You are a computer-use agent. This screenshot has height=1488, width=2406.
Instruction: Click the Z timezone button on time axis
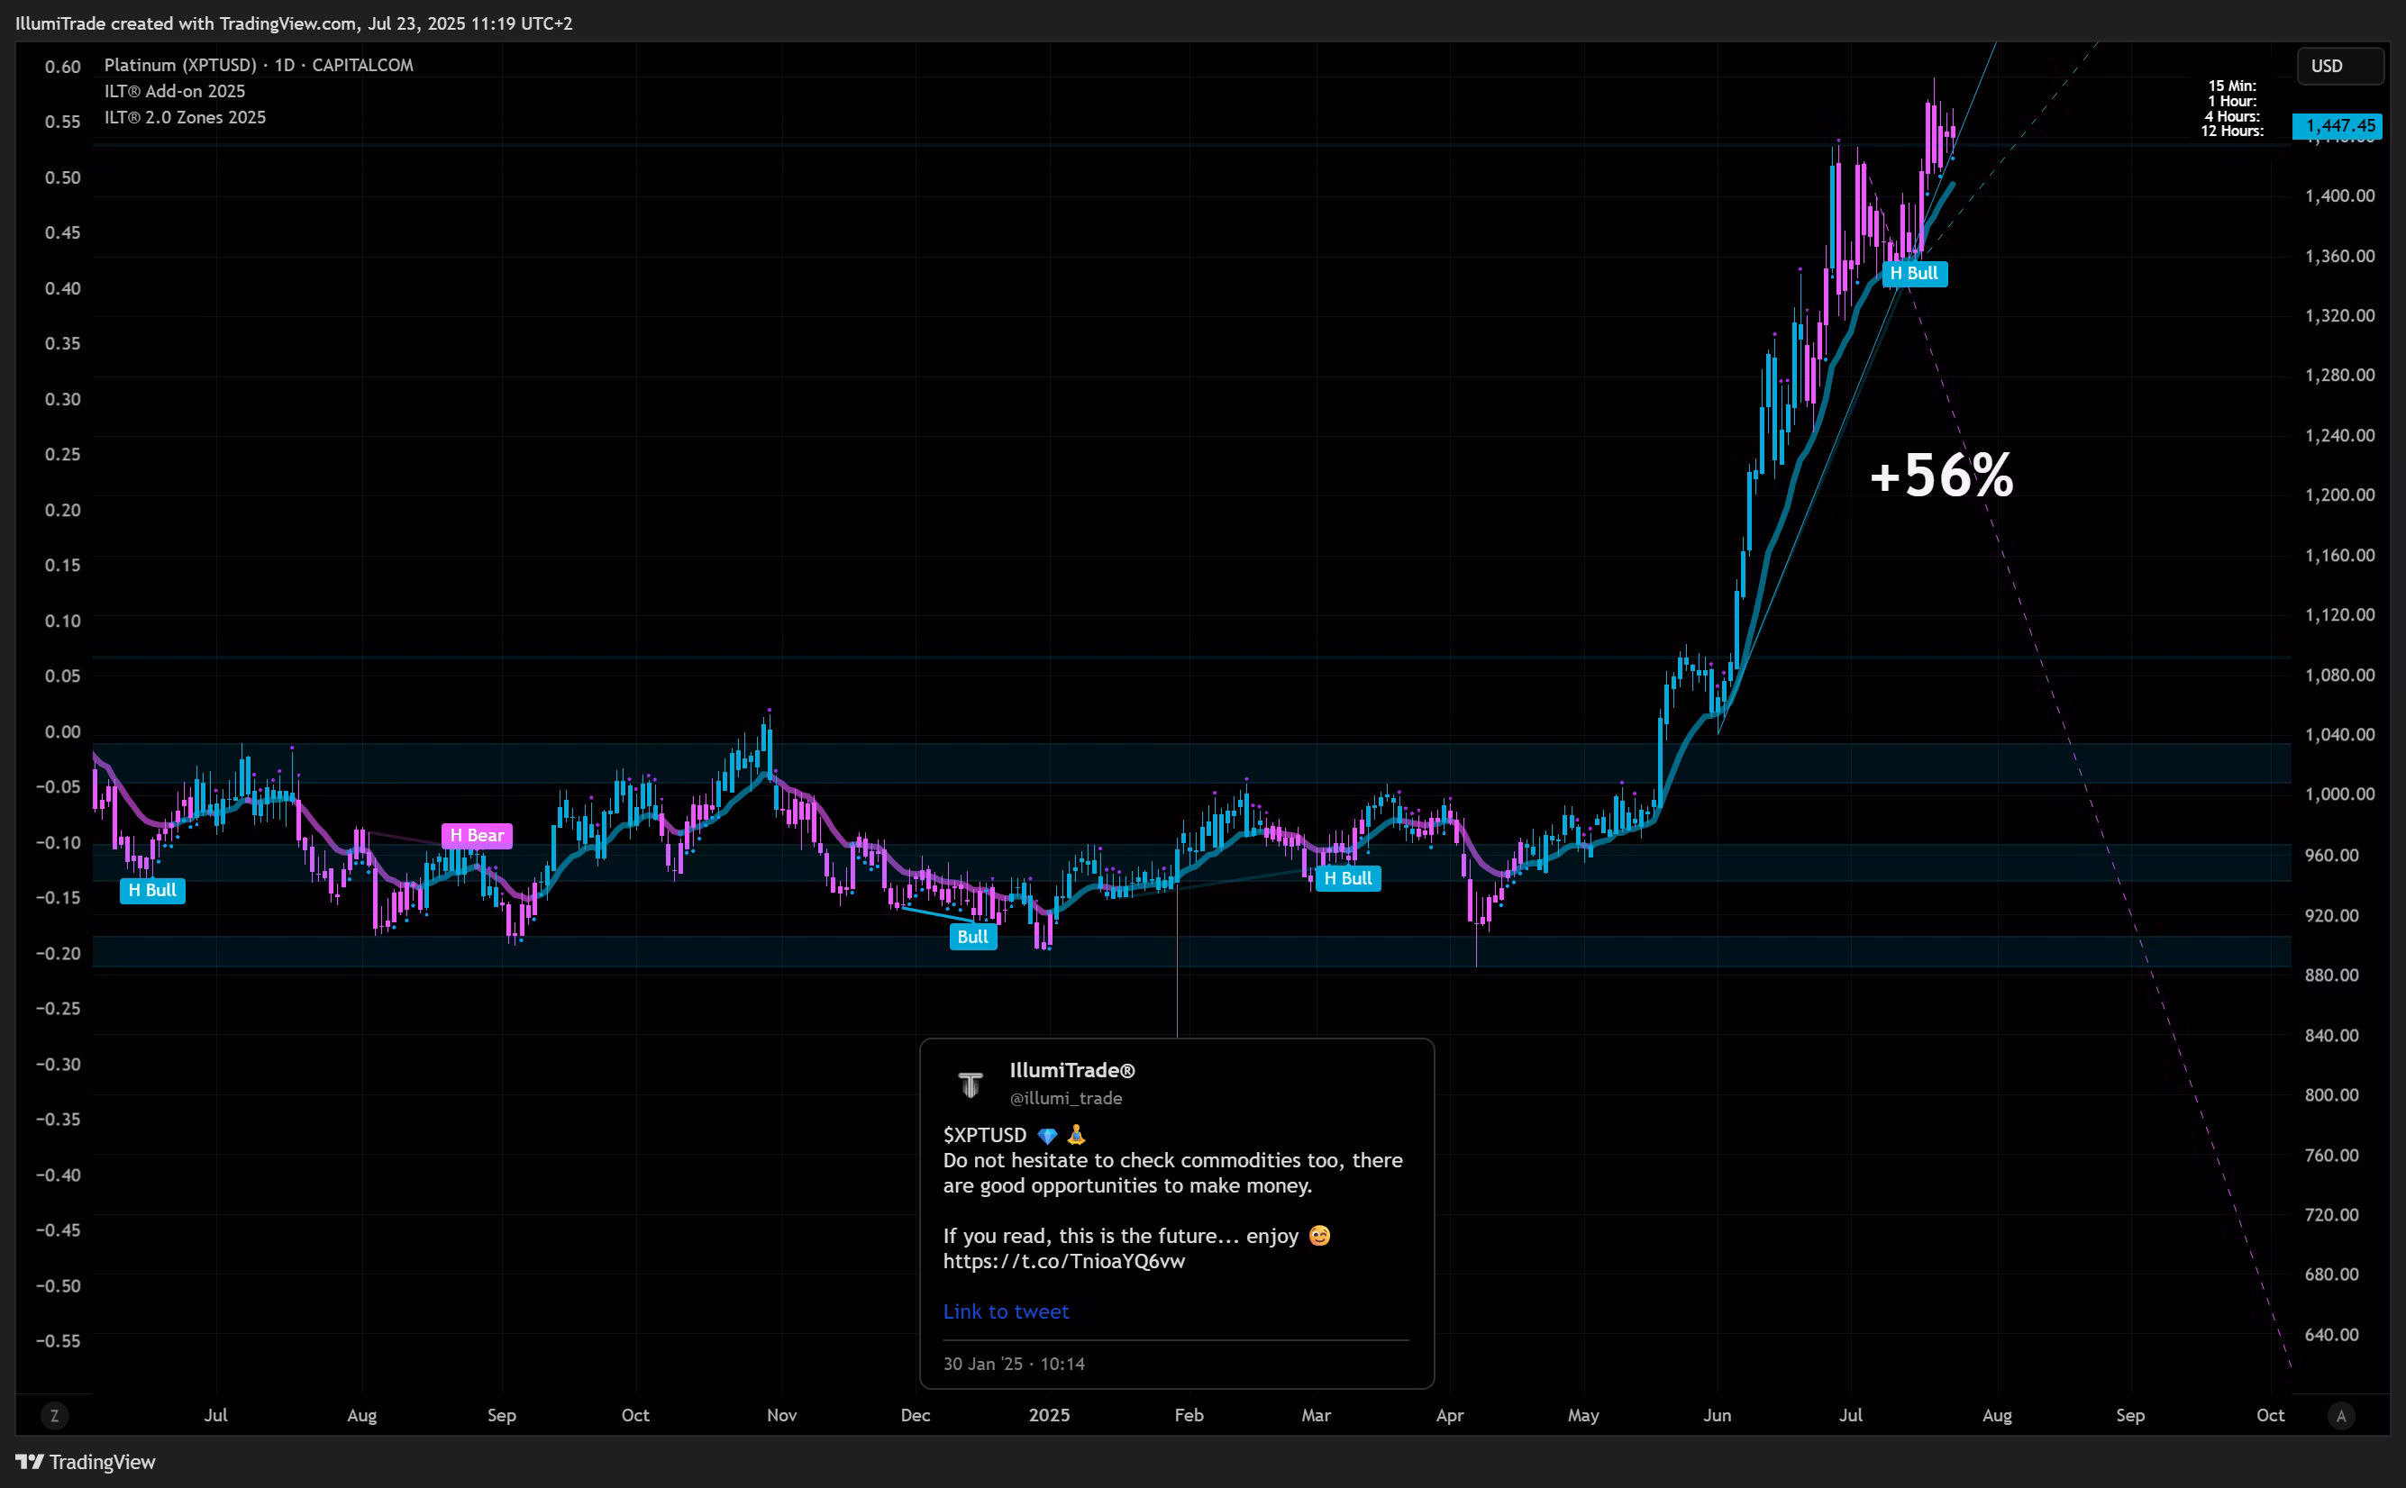pyautogui.click(x=54, y=1416)
